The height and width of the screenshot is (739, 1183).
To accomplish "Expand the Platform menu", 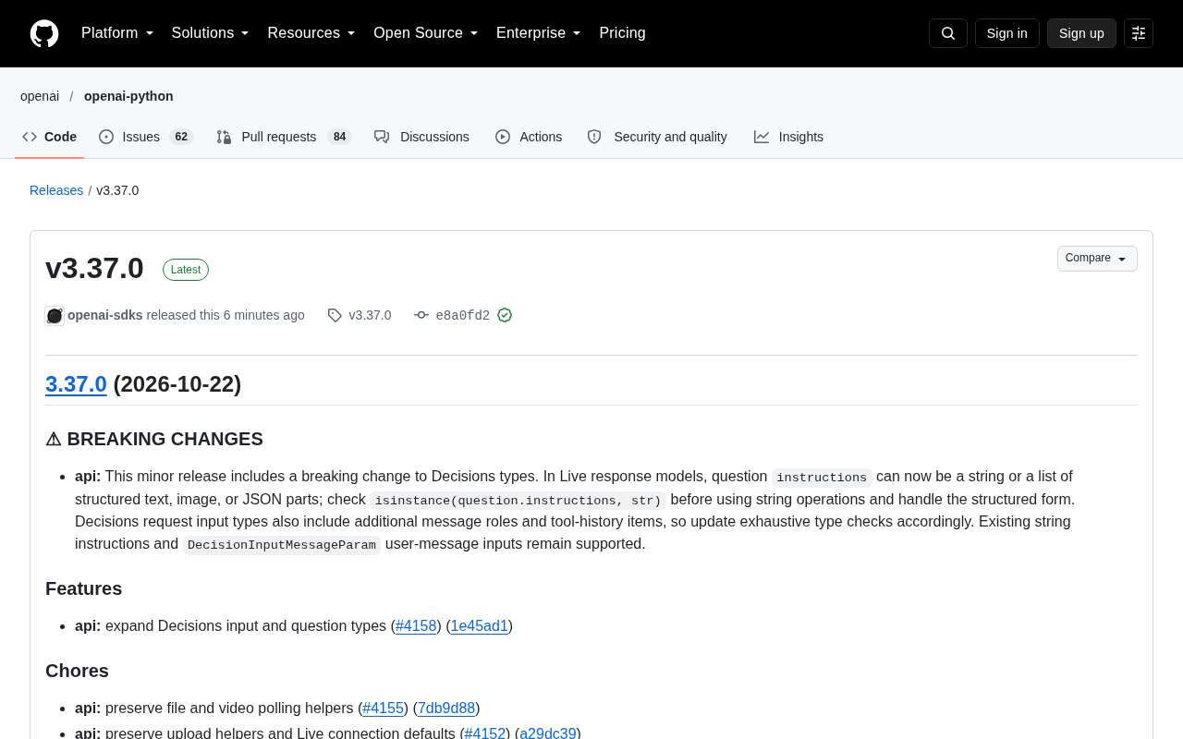I will [117, 33].
